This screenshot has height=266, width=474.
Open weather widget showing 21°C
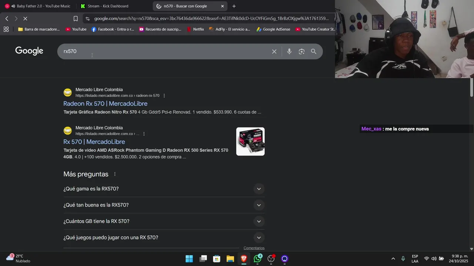coord(19,258)
